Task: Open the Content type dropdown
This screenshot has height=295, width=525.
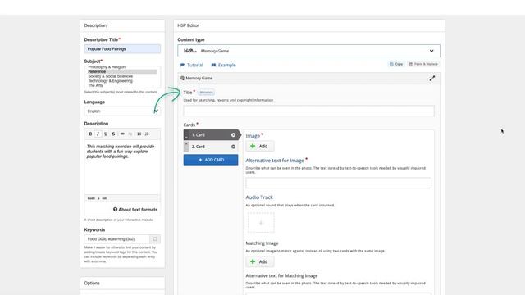Action: click(308, 51)
